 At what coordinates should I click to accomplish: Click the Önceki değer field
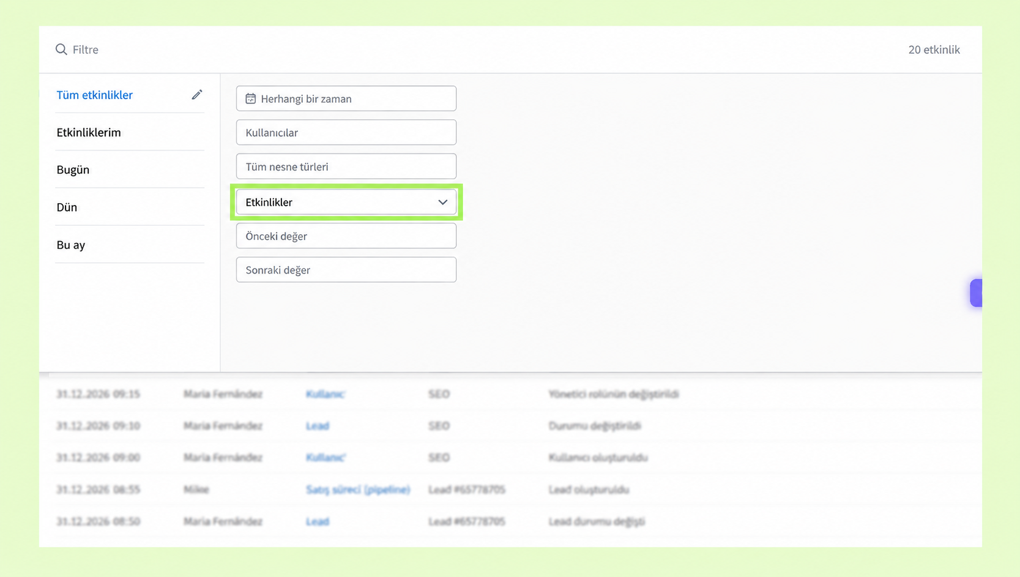pos(346,236)
